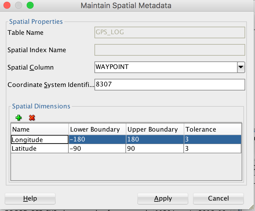Click the Upper Boundary column header
Screen dimensions: 255x211
(x=155, y=129)
